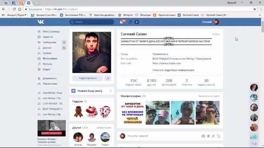This screenshot has width=264, height=148.
Task: Switch to the Одноклассники browser tab
Action: [21, 3]
